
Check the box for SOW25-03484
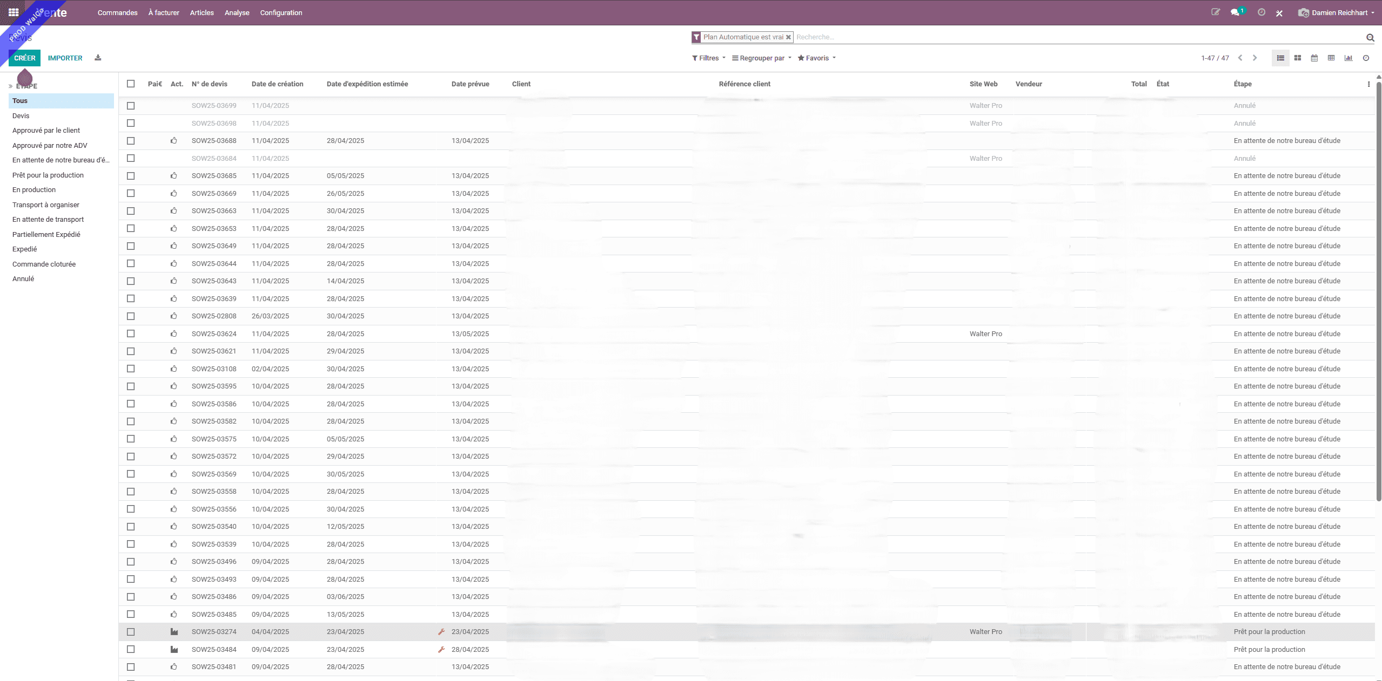point(131,650)
